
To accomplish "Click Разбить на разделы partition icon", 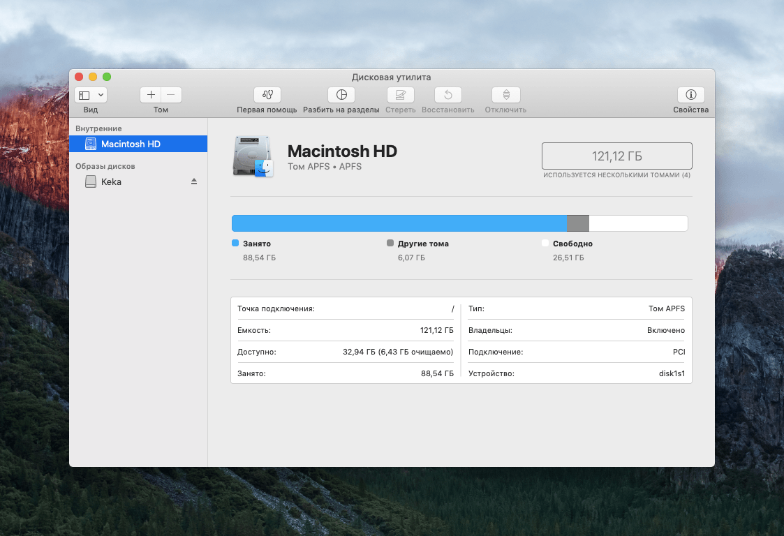I will pos(341,94).
